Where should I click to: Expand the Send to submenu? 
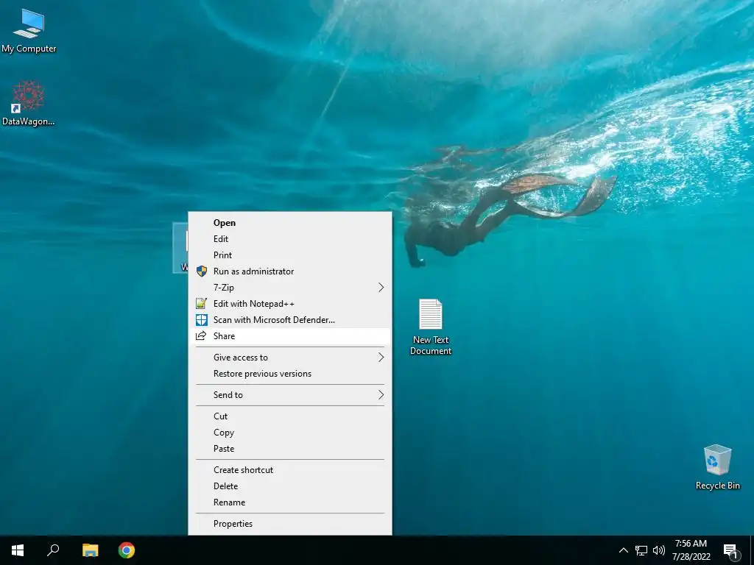[290, 395]
